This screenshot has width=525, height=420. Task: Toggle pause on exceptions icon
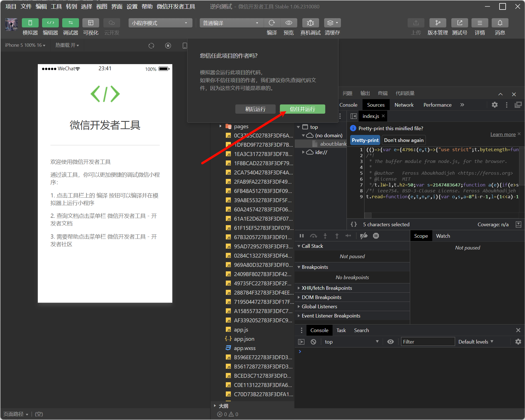[x=376, y=236]
